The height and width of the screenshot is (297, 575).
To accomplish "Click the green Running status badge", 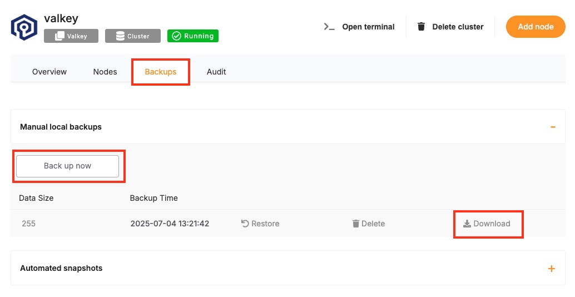I will pyautogui.click(x=193, y=36).
